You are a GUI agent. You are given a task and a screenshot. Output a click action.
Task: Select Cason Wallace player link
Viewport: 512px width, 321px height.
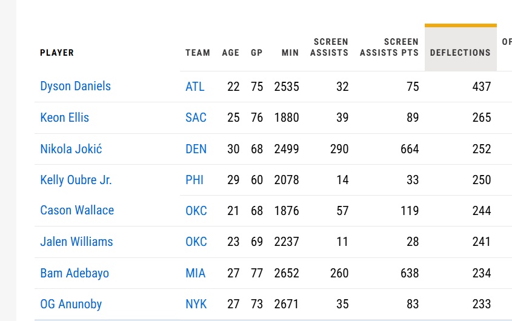(x=77, y=211)
